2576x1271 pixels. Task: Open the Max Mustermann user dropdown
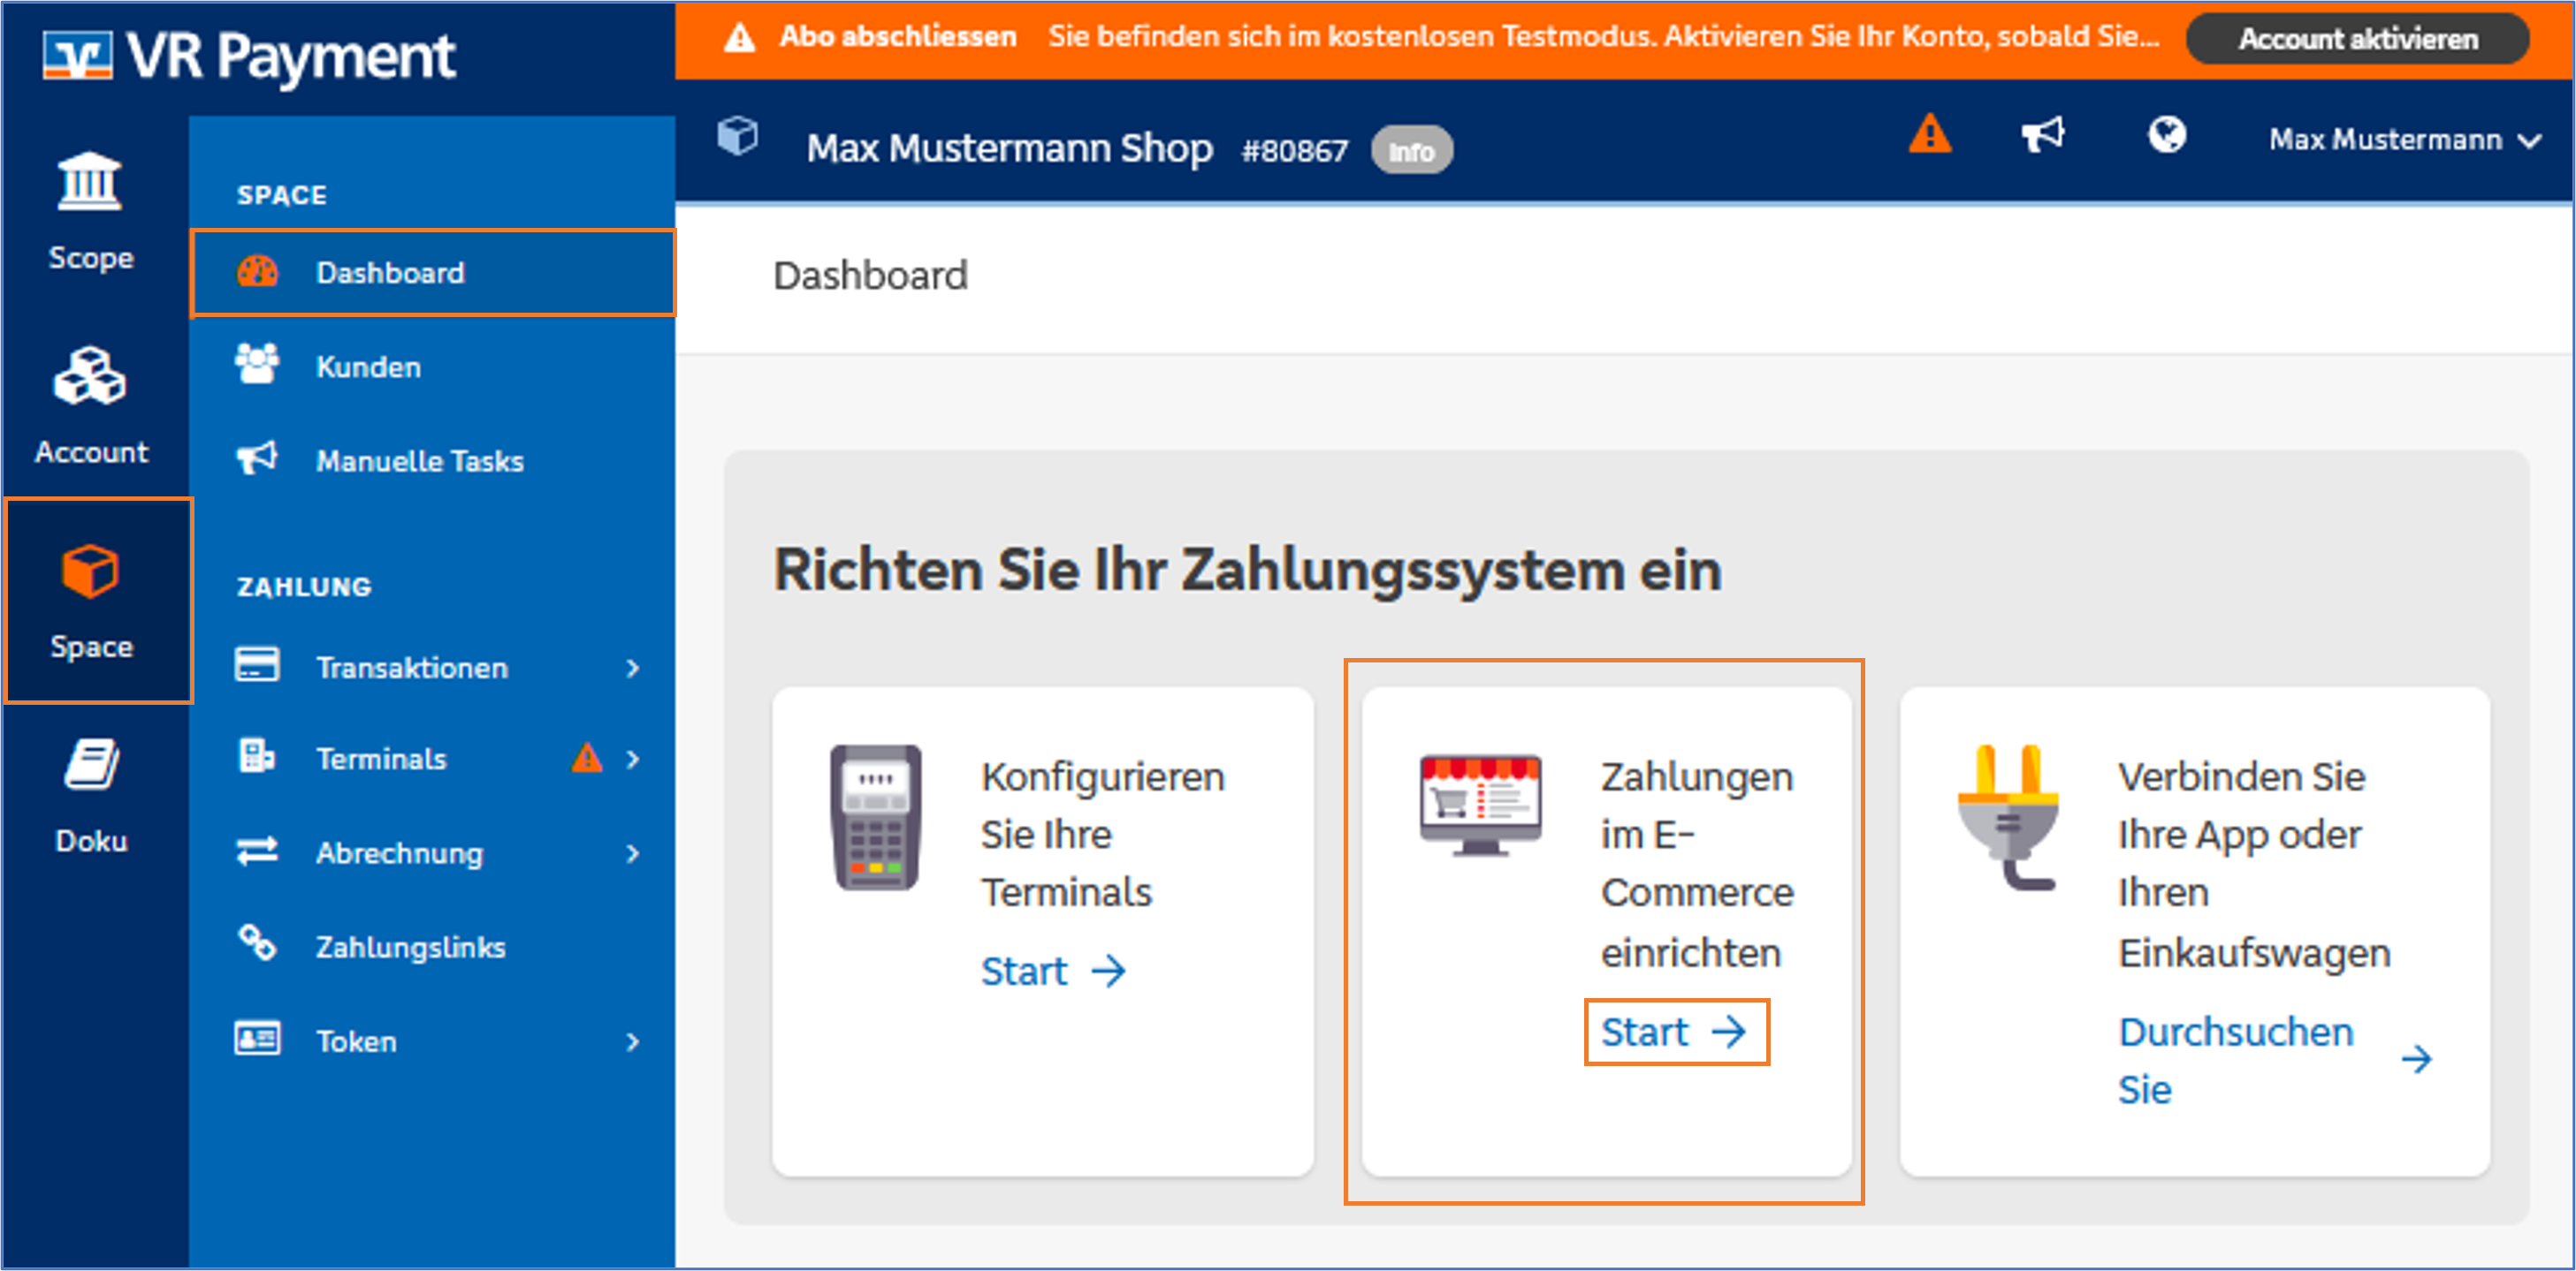tap(2405, 140)
